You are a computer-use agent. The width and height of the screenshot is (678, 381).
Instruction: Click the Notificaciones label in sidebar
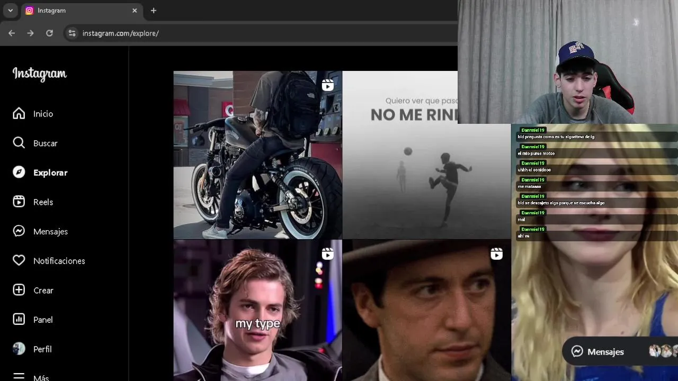point(59,261)
